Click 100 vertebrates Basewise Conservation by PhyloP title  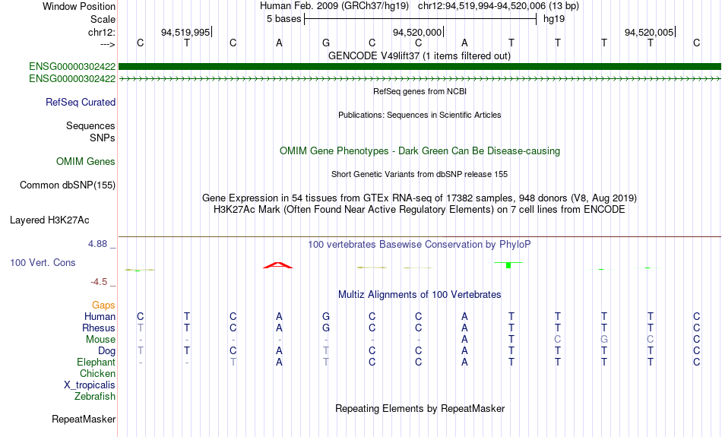(x=420, y=245)
